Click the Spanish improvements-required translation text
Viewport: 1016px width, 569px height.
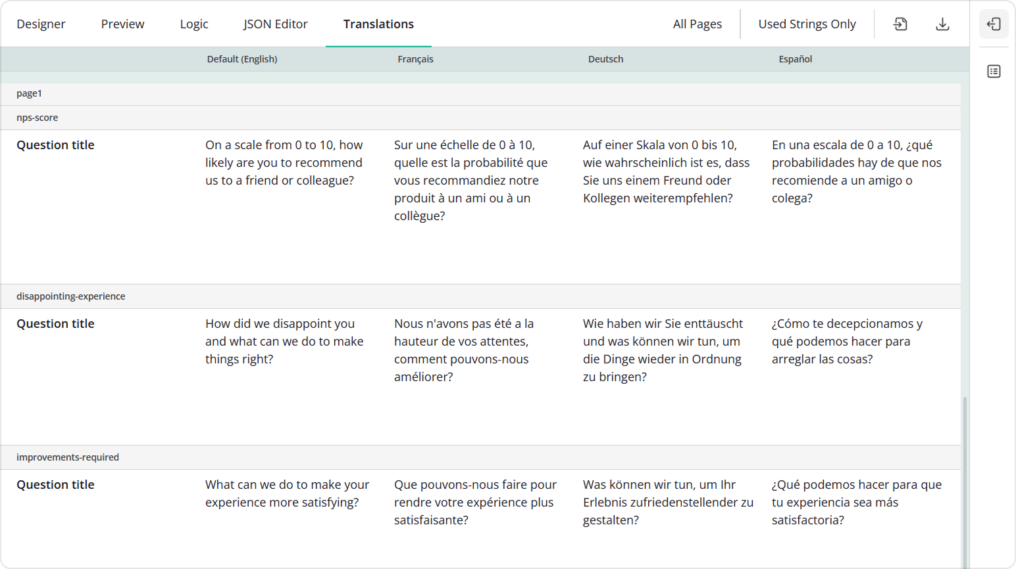856,502
